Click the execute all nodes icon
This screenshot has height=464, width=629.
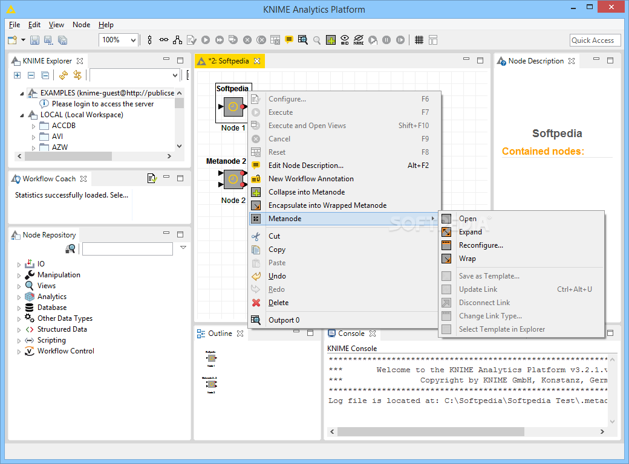pyautogui.click(x=220, y=40)
